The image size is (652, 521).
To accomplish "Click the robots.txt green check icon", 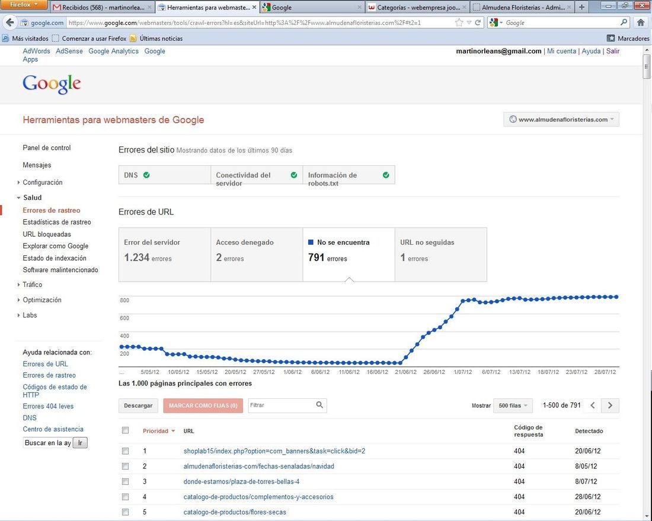I will coord(386,175).
